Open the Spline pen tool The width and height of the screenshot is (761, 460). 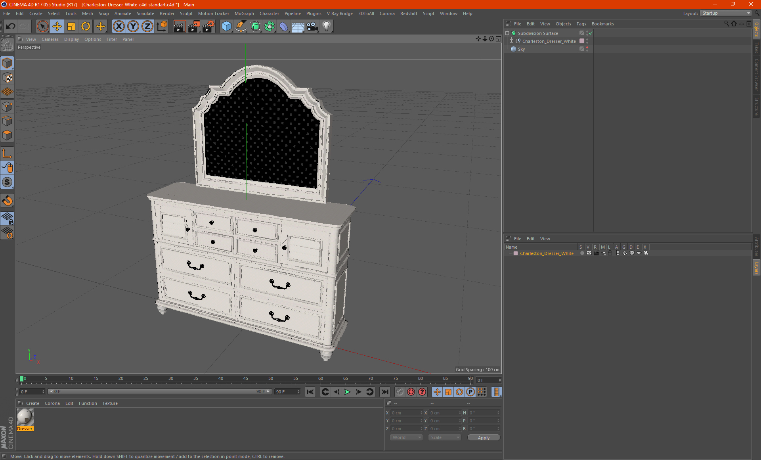point(241,27)
